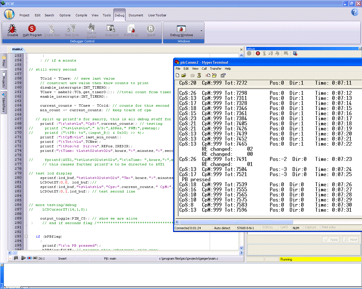362x289 pixels.
Task: Expand the Debug Windows dropdown arrow
Action: [x=201, y=31]
